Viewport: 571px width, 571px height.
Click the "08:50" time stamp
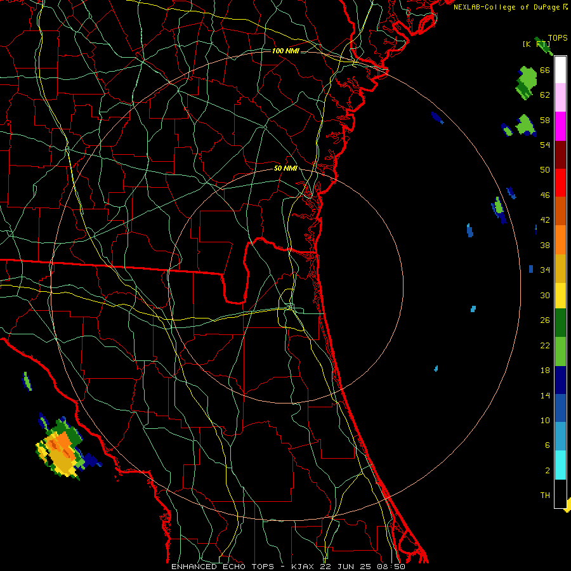[391, 567]
